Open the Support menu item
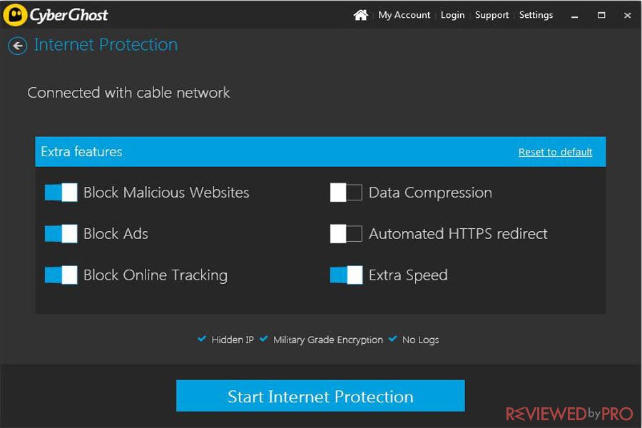 point(491,15)
